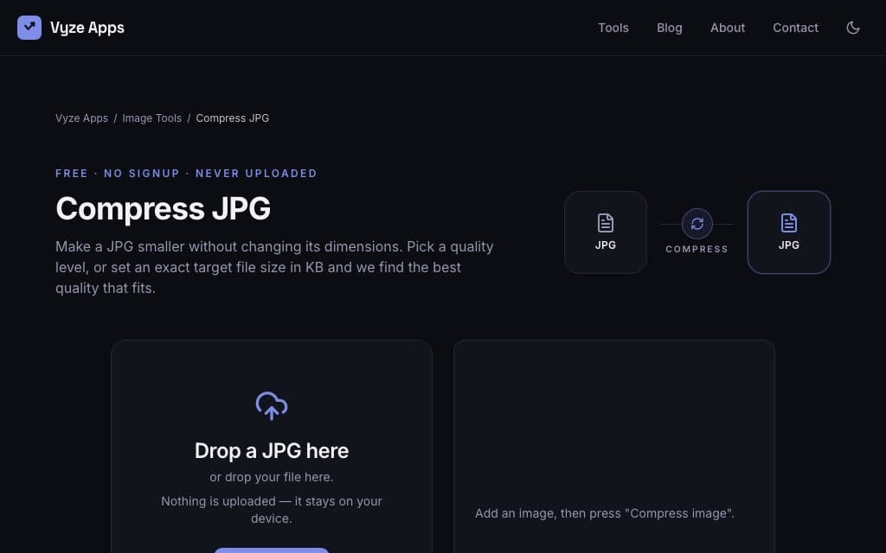Click the highlighted right JPG format card
The height and width of the screenshot is (553, 886).
pyautogui.click(x=789, y=232)
